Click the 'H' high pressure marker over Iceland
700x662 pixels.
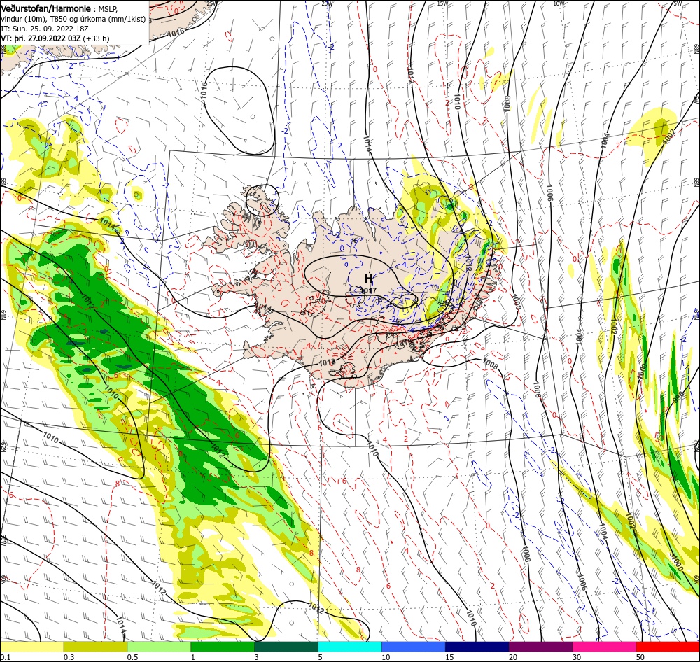pos(368,279)
